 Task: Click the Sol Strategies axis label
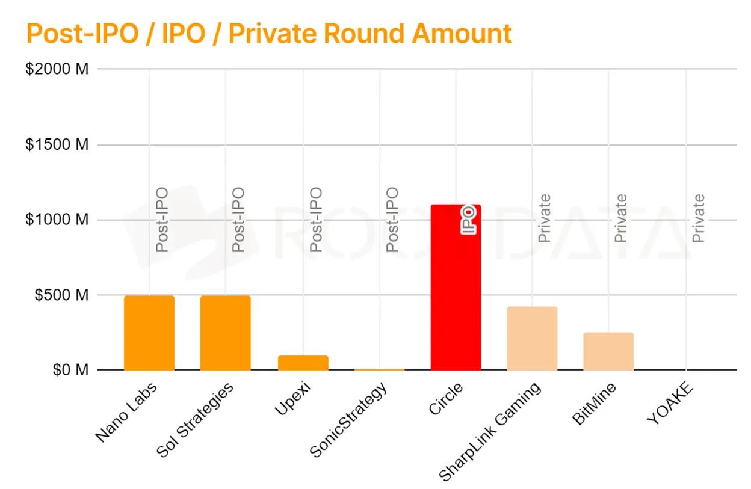[194, 420]
